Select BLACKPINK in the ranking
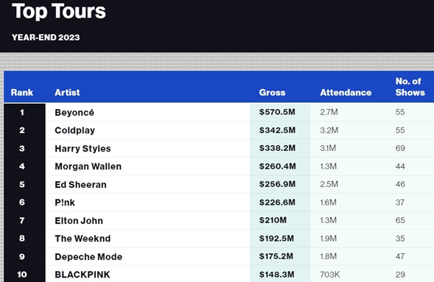The image size is (434, 282). [x=83, y=275]
